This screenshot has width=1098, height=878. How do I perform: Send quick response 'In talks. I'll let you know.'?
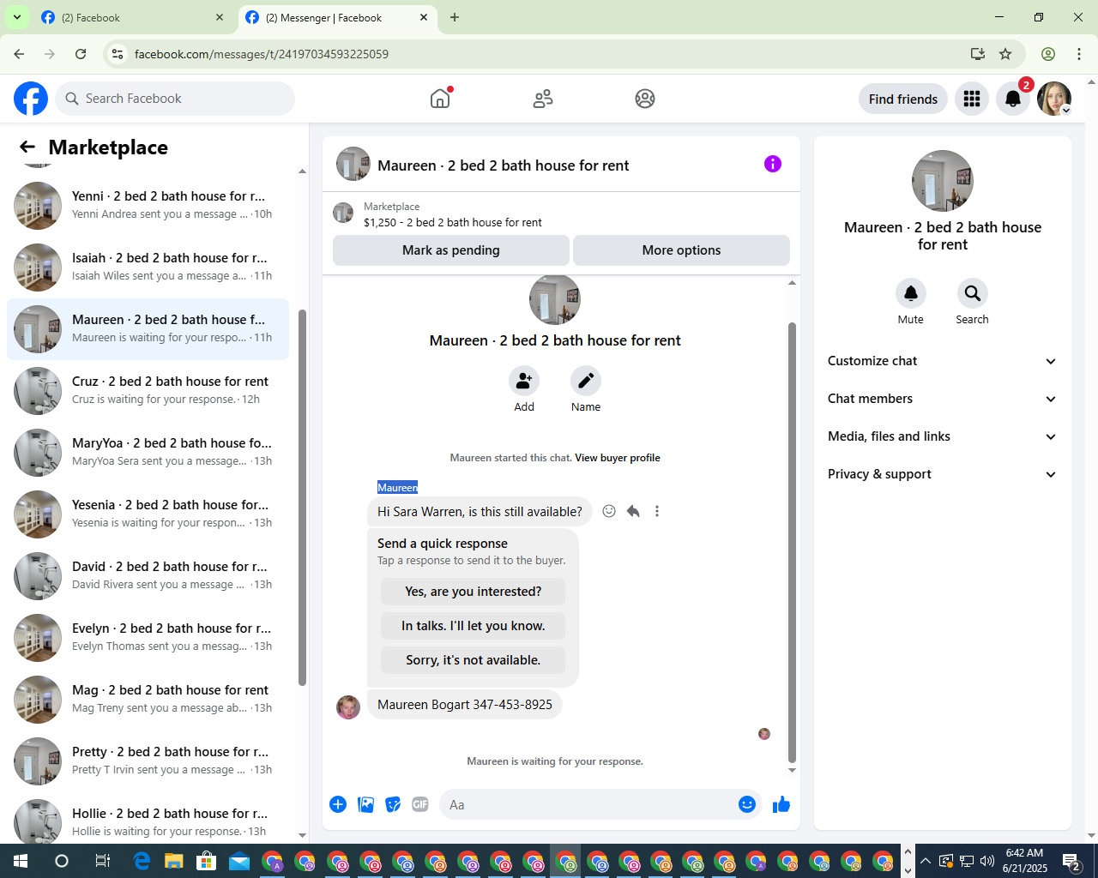[474, 626]
